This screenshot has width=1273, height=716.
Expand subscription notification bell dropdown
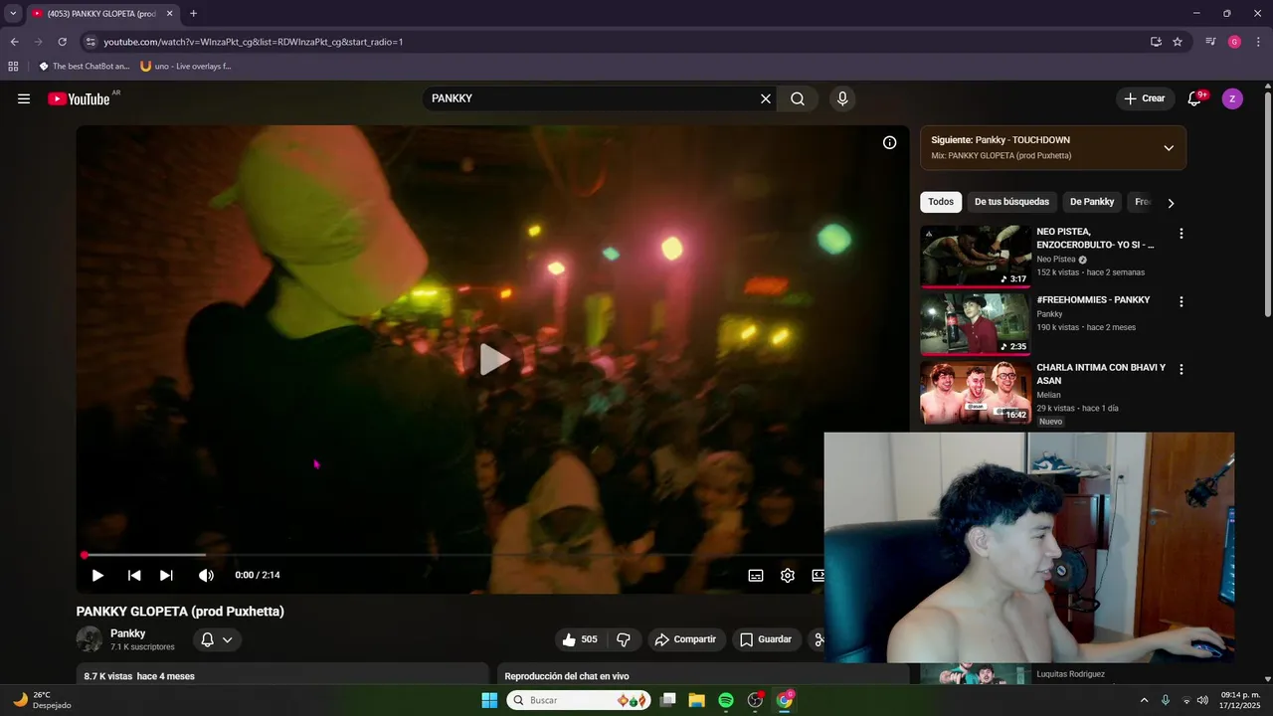point(217,639)
